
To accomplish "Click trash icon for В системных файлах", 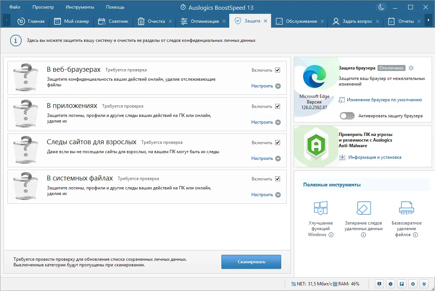I will point(25,186).
